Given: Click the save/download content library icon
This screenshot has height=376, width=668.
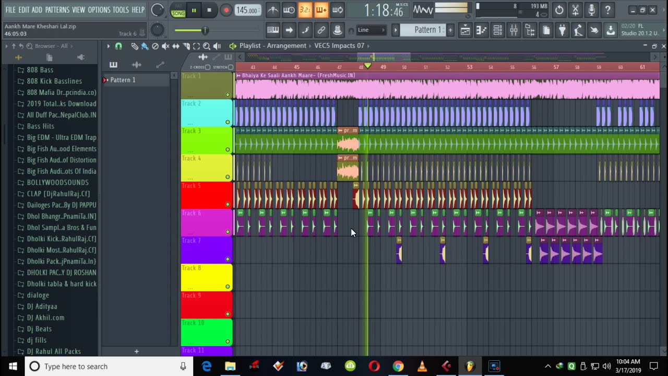Looking at the screenshot, I should coord(610,30).
